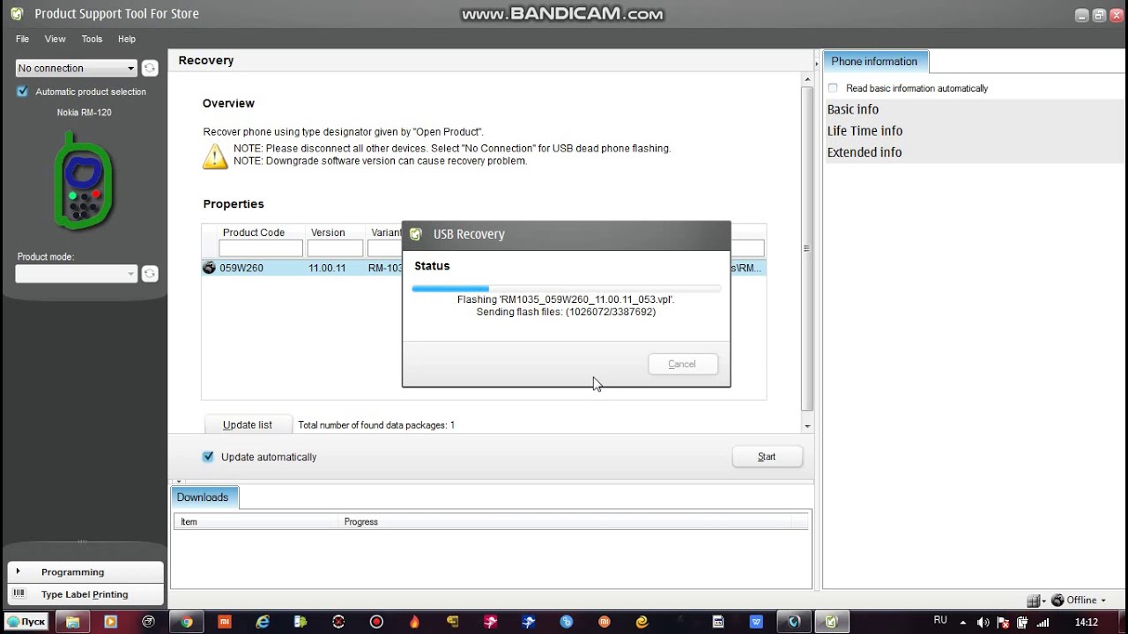Open the flame icon app in taskbar
Image resolution: width=1128 pixels, height=634 pixels.
(x=414, y=622)
